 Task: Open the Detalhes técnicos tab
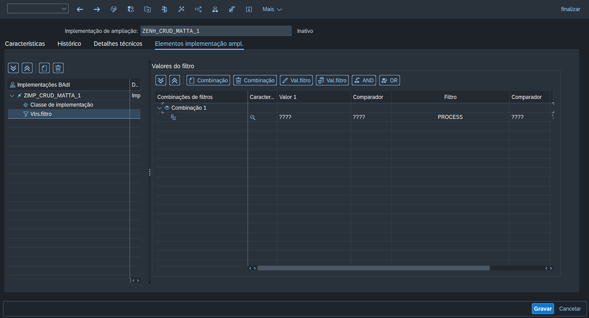(x=118, y=44)
